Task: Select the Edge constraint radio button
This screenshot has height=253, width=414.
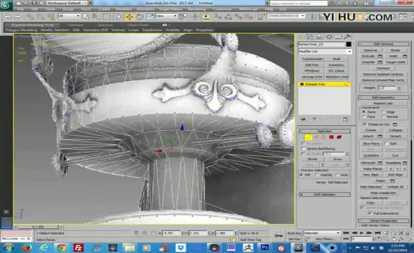Action: click(383, 112)
